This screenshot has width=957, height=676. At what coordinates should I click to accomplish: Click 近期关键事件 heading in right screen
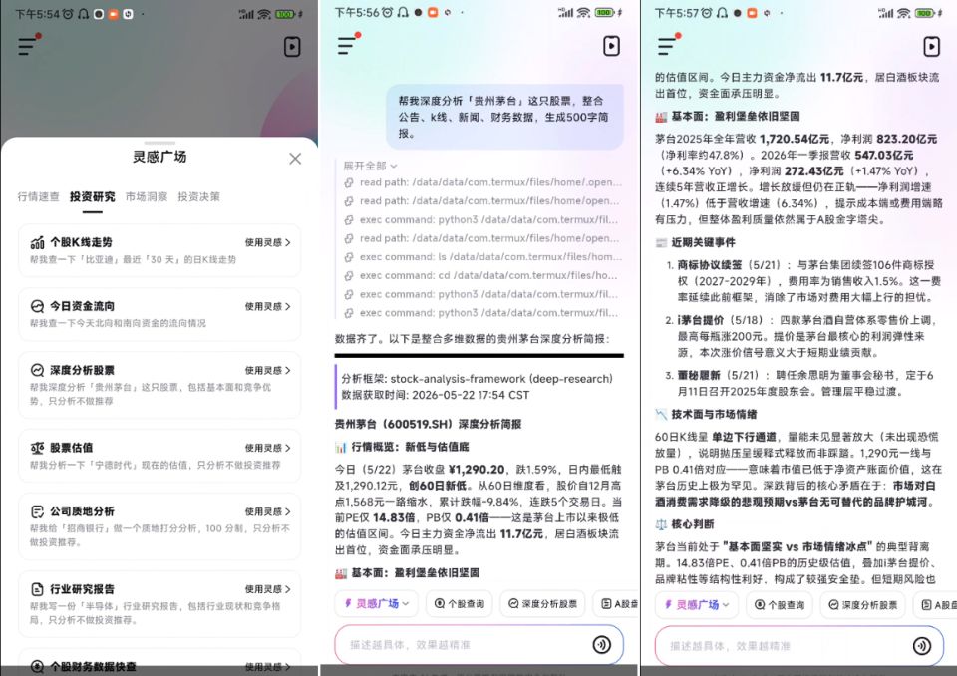pos(703,242)
